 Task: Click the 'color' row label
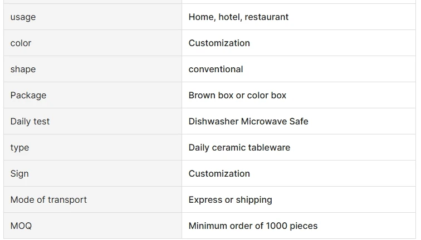tap(21, 43)
